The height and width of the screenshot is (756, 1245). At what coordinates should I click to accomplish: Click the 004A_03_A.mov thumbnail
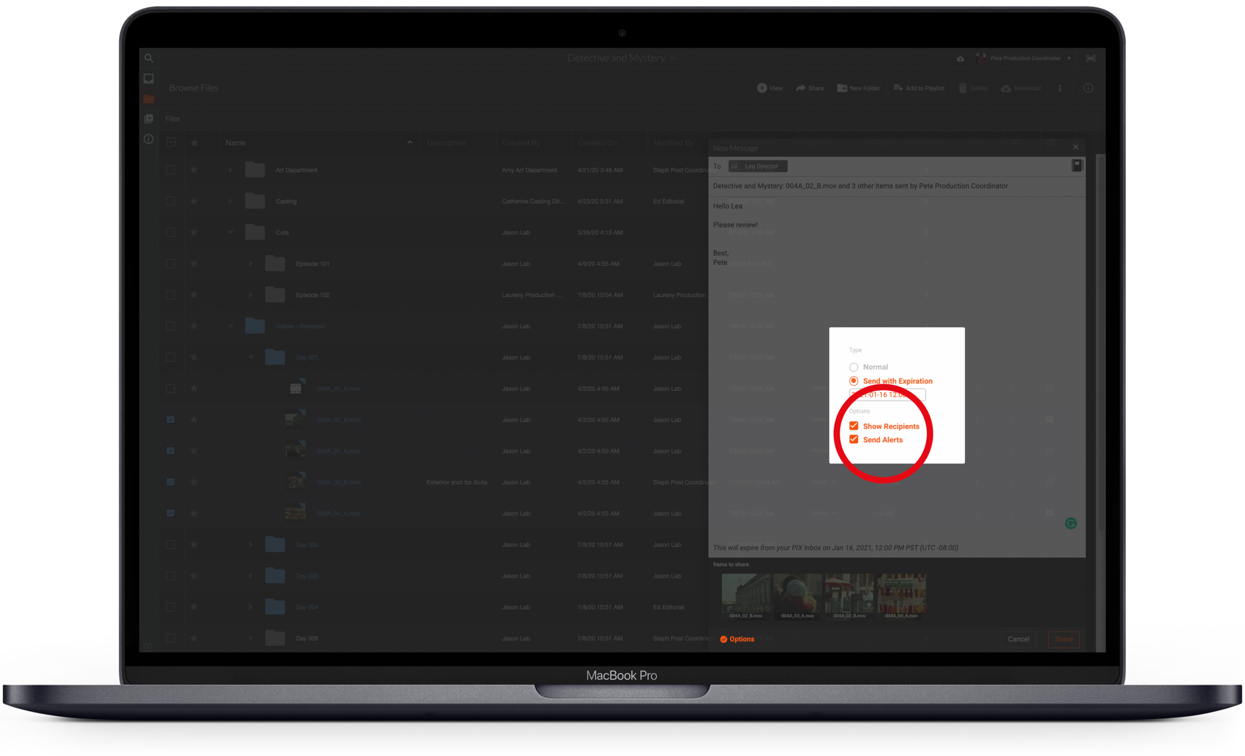797,594
